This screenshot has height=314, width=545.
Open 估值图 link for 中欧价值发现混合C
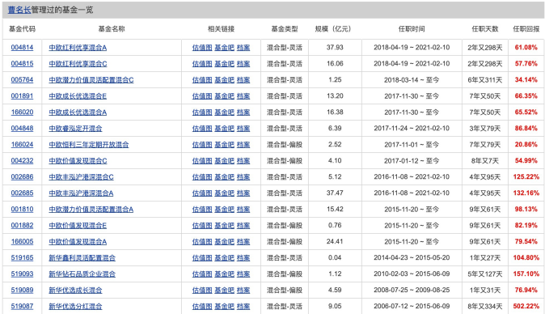202,161
